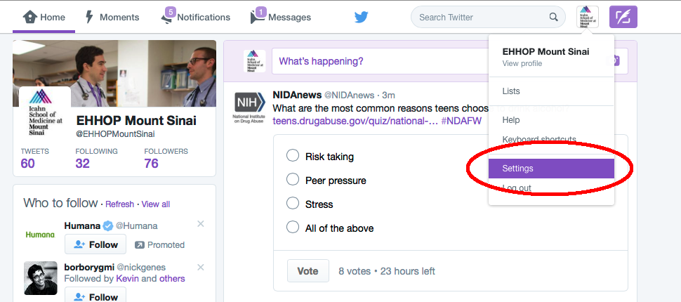Click the search magnifier icon
Screen dimensions: 681x302
pyautogui.click(x=554, y=17)
